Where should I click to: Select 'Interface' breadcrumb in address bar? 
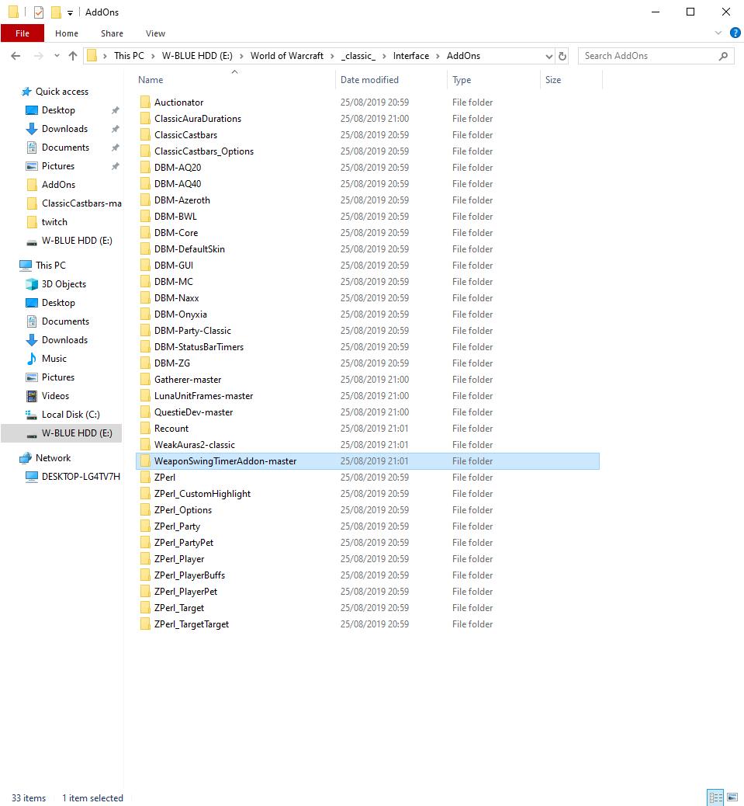coord(410,55)
